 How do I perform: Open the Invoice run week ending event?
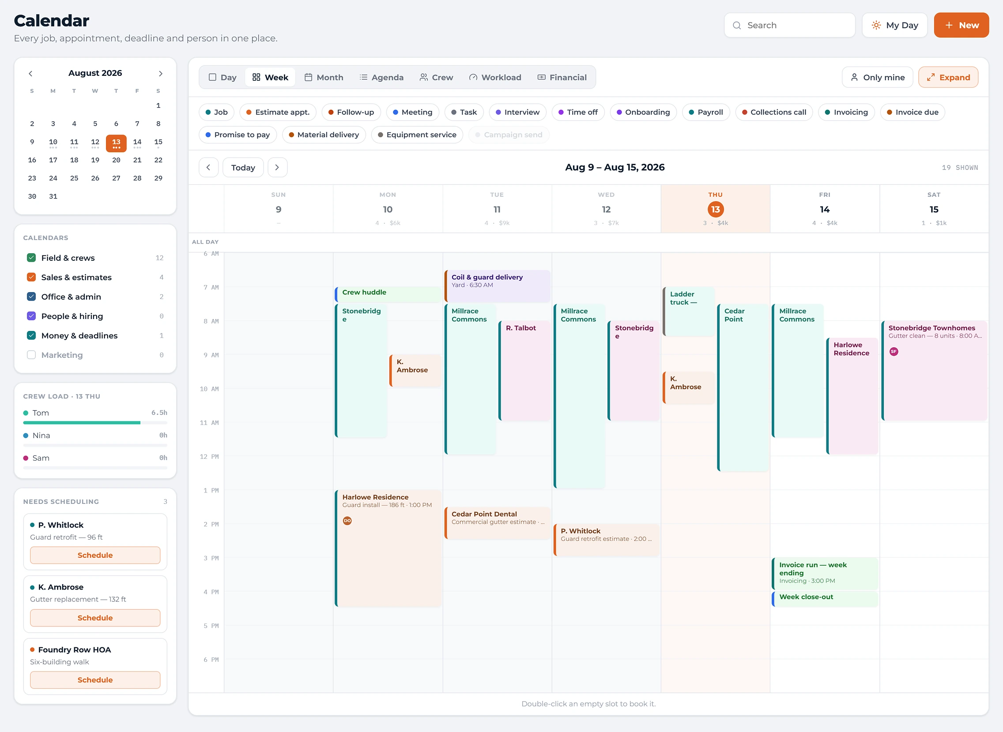[825, 573]
